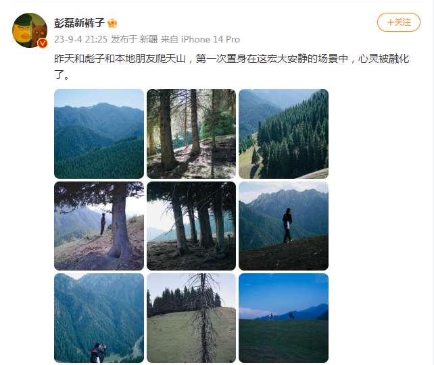Open the dark tree trunks silhouette photo
434x365 pixels.
click(x=191, y=226)
